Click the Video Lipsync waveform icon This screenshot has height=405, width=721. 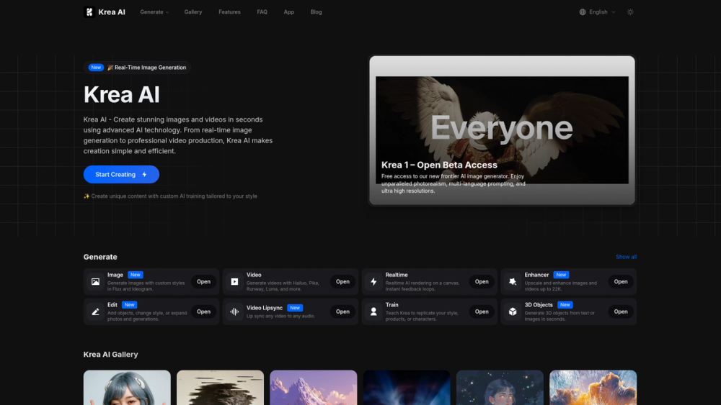tap(234, 311)
